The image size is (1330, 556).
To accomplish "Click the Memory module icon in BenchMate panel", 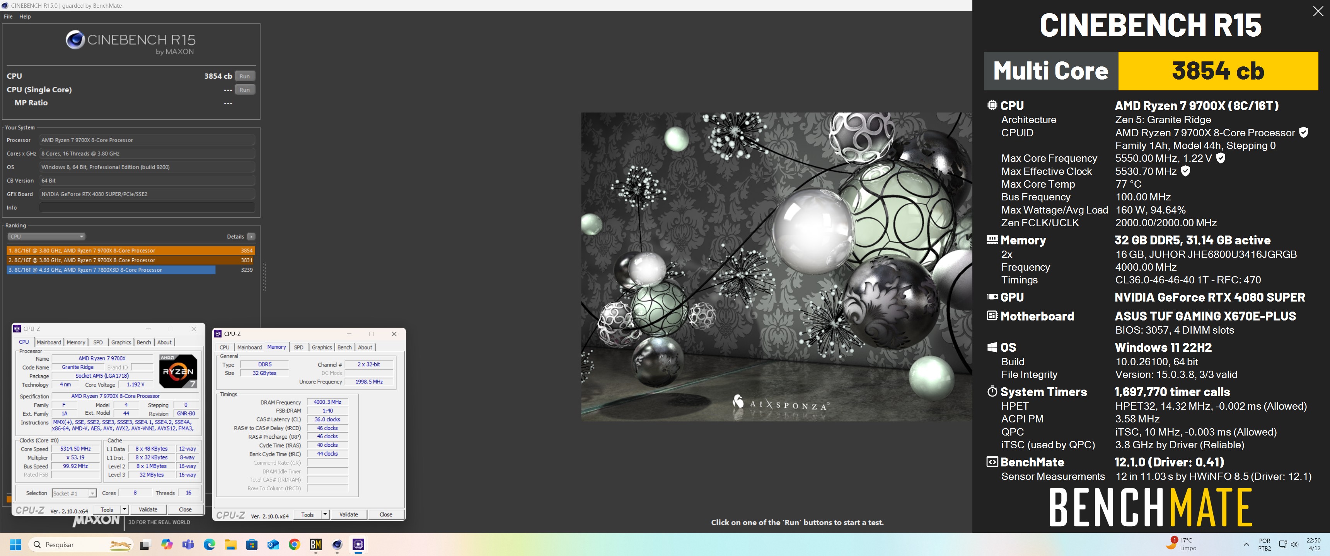I will [x=992, y=240].
